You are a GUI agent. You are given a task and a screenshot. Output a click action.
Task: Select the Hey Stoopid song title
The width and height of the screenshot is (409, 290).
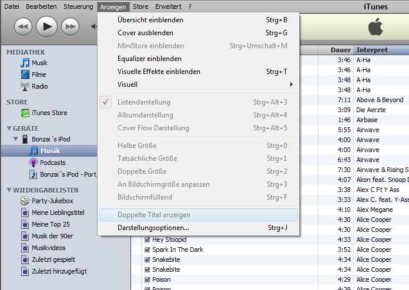pyautogui.click(x=170, y=240)
